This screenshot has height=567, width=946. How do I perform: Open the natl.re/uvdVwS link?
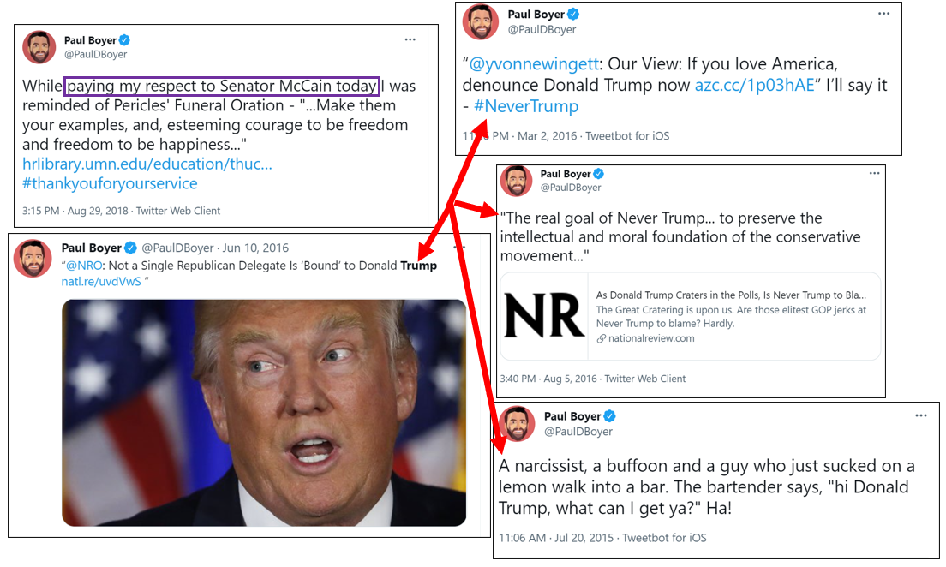pos(101,282)
